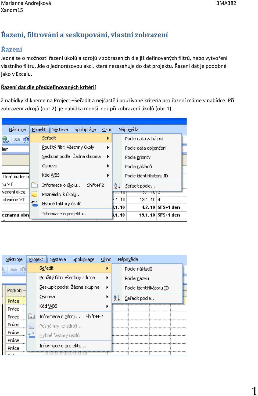The height and width of the screenshot is (396, 258).
Task: Open Nápověda menu in first screenshot
Action: pyautogui.click(x=128, y=129)
